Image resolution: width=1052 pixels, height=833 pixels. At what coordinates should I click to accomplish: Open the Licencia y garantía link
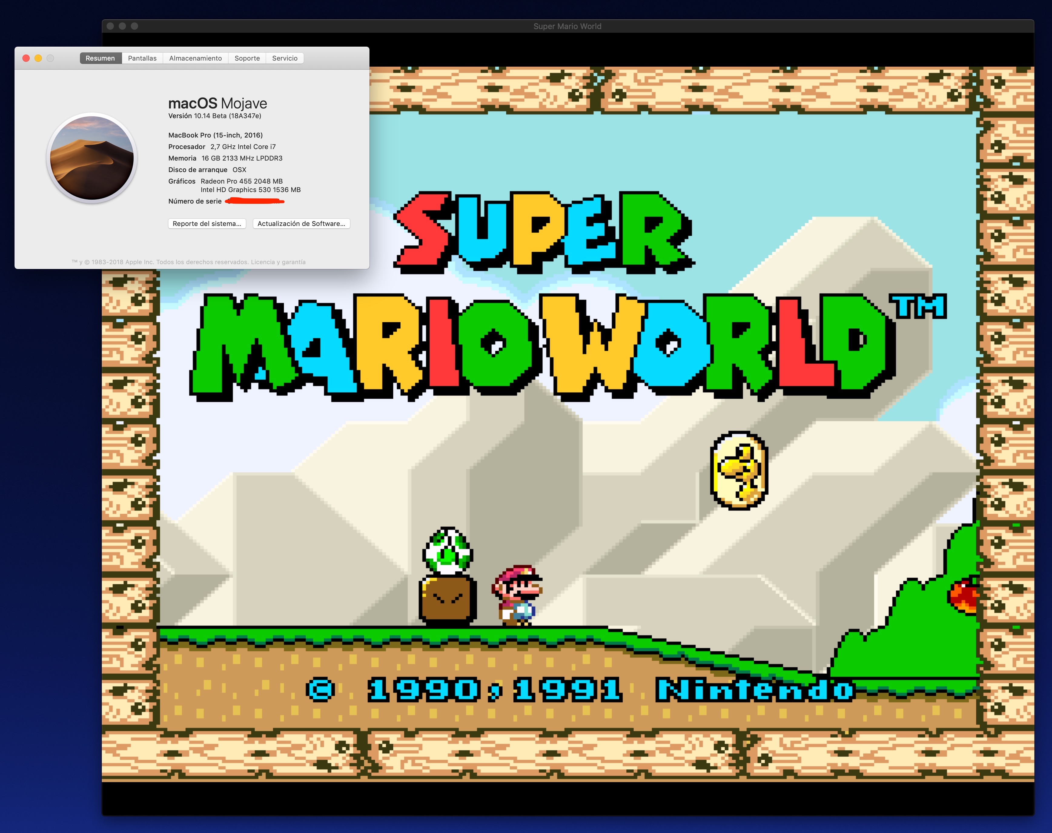(x=278, y=262)
